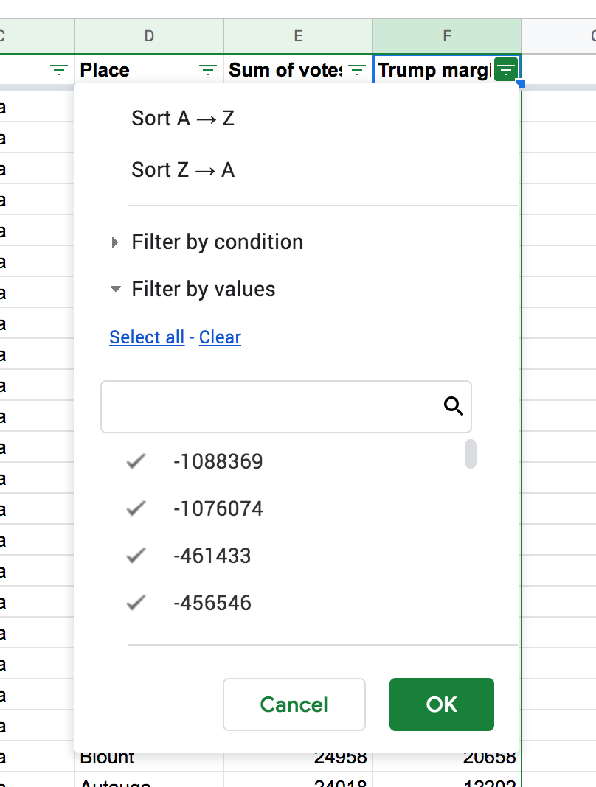Image resolution: width=596 pixels, height=787 pixels.
Task: Click the magnifying glass search icon
Action: pyautogui.click(x=454, y=406)
